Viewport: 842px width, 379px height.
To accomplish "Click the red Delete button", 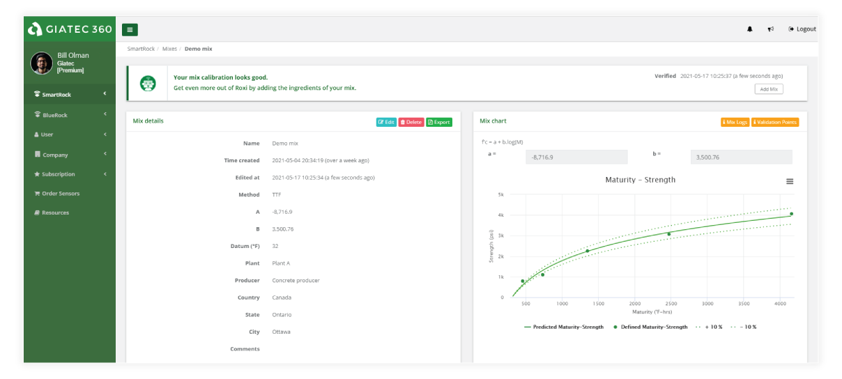I will tap(411, 122).
